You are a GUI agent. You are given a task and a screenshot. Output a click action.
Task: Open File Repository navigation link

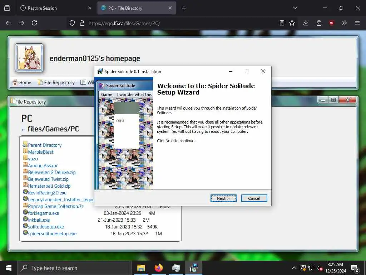point(56,82)
